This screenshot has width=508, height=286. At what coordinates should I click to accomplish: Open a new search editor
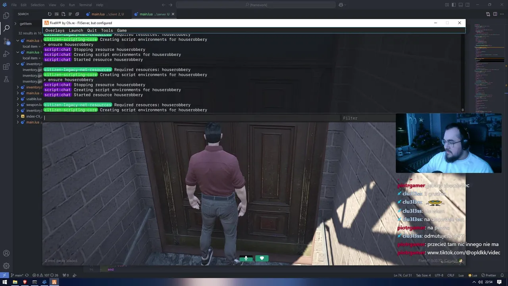[63, 14]
